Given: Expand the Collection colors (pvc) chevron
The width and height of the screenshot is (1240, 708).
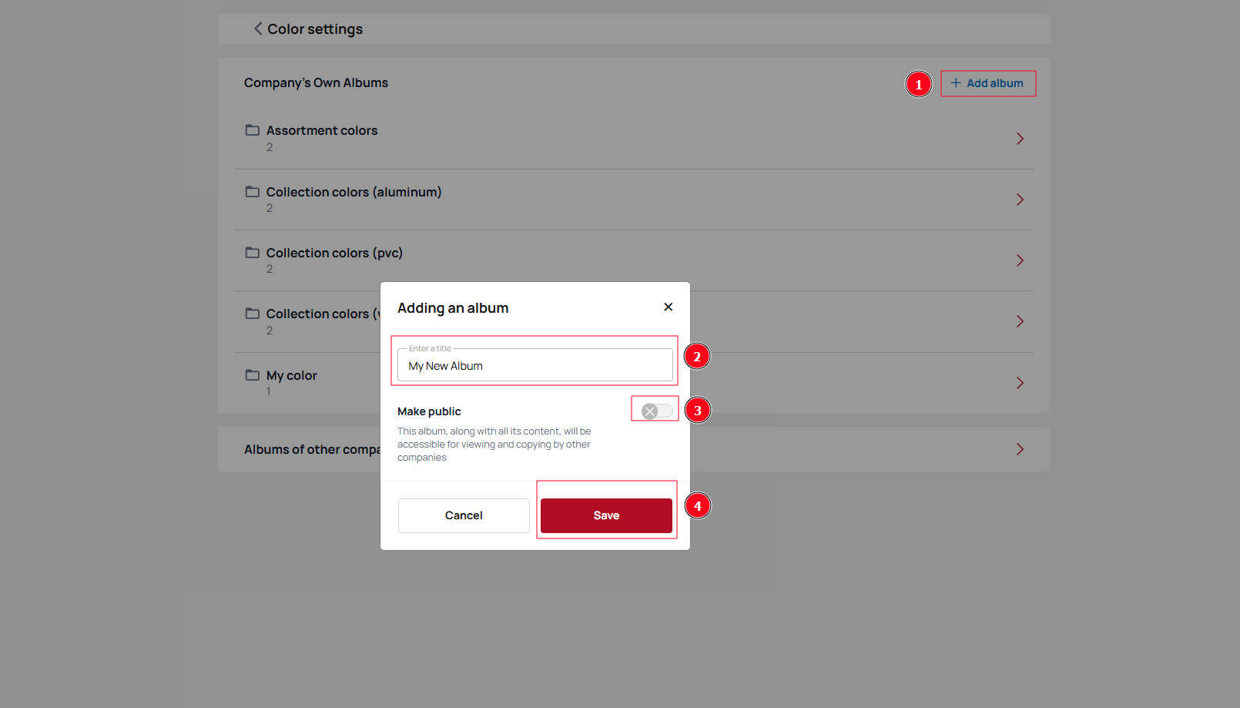Looking at the screenshot, I should click(x=1020, y=260).
